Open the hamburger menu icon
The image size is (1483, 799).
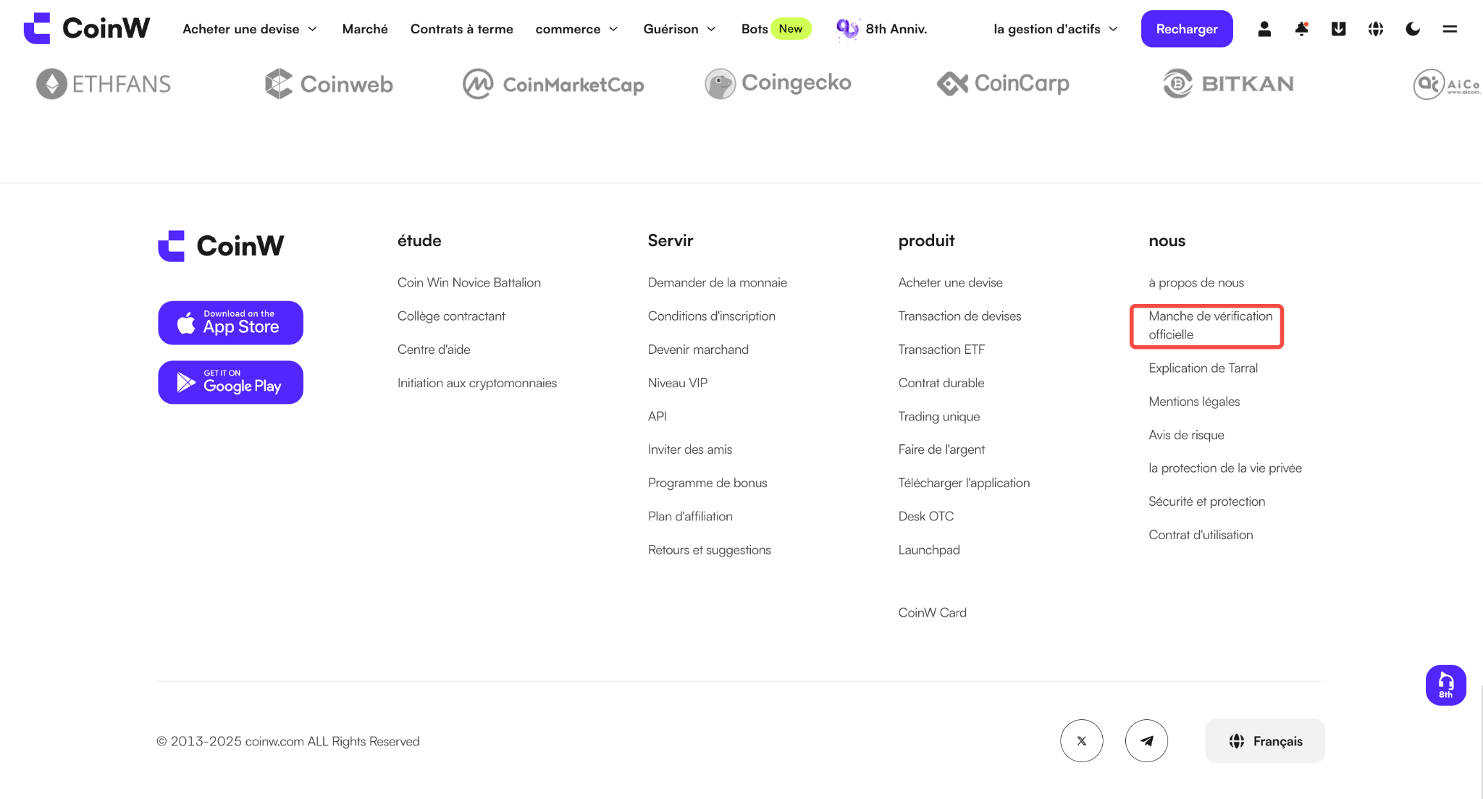click(x=1450, y=29)
